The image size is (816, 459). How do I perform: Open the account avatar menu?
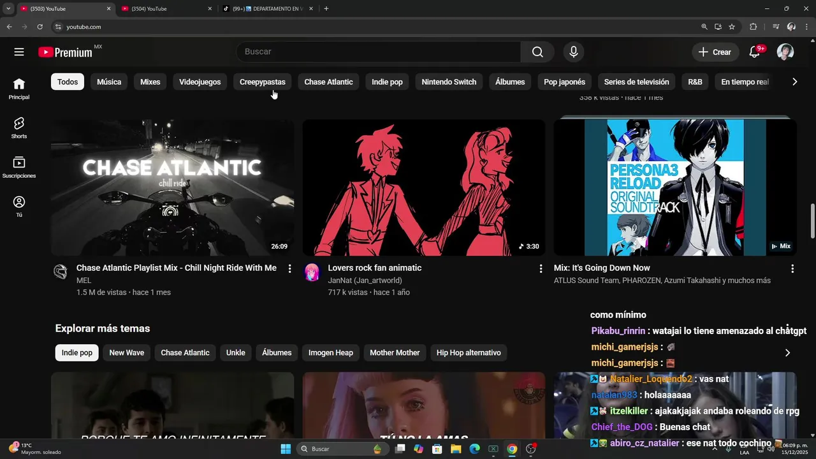coord(785,52)
